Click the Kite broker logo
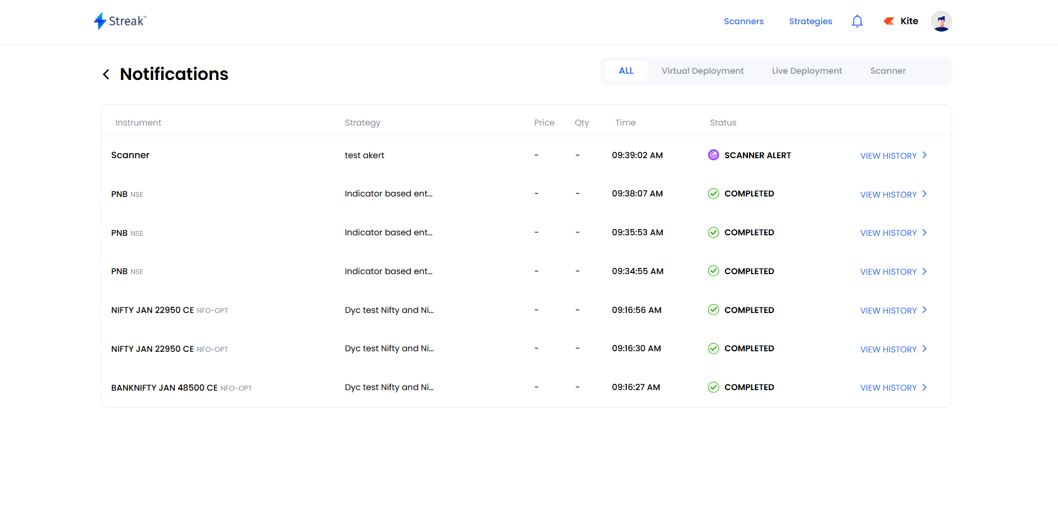Viewport: 1058px width, 510px height. coord(889,21)
